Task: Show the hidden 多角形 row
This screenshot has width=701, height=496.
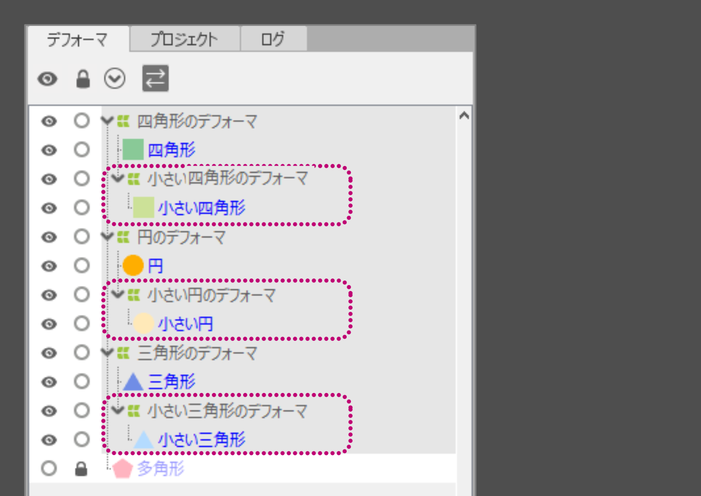Action: click(49, 469)
